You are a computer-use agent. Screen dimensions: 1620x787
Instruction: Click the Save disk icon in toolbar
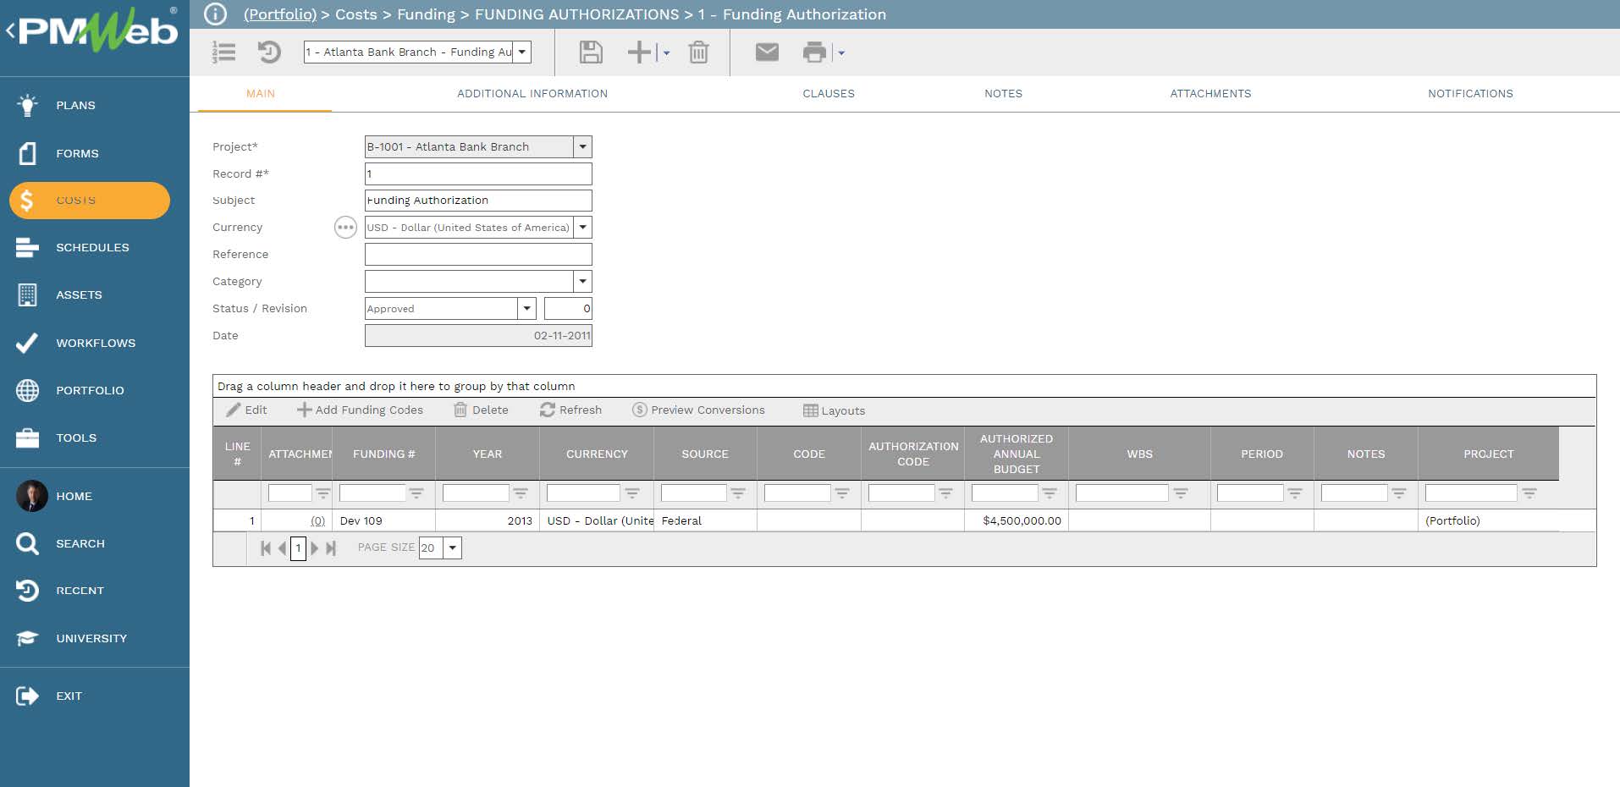tap(590, 52)
